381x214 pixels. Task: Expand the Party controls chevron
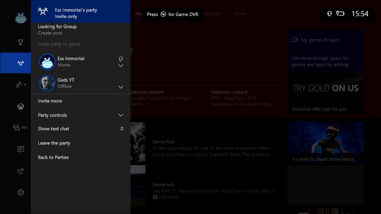pyautogui.click(x=121, y=115)
